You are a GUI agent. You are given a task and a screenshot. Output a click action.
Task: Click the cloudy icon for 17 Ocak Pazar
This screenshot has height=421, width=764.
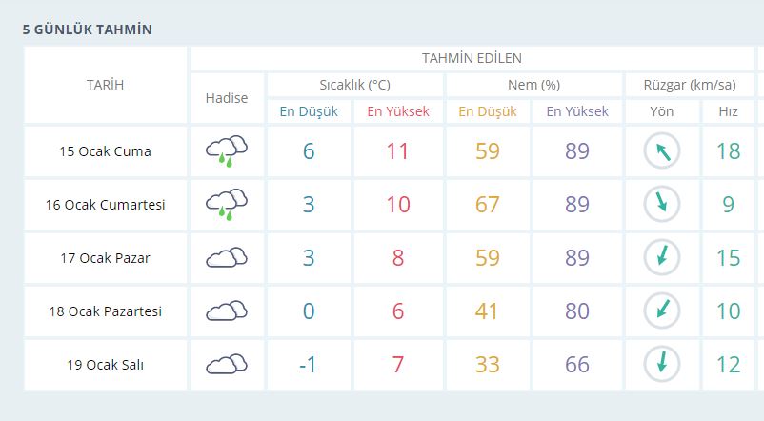tap(226, 257)
